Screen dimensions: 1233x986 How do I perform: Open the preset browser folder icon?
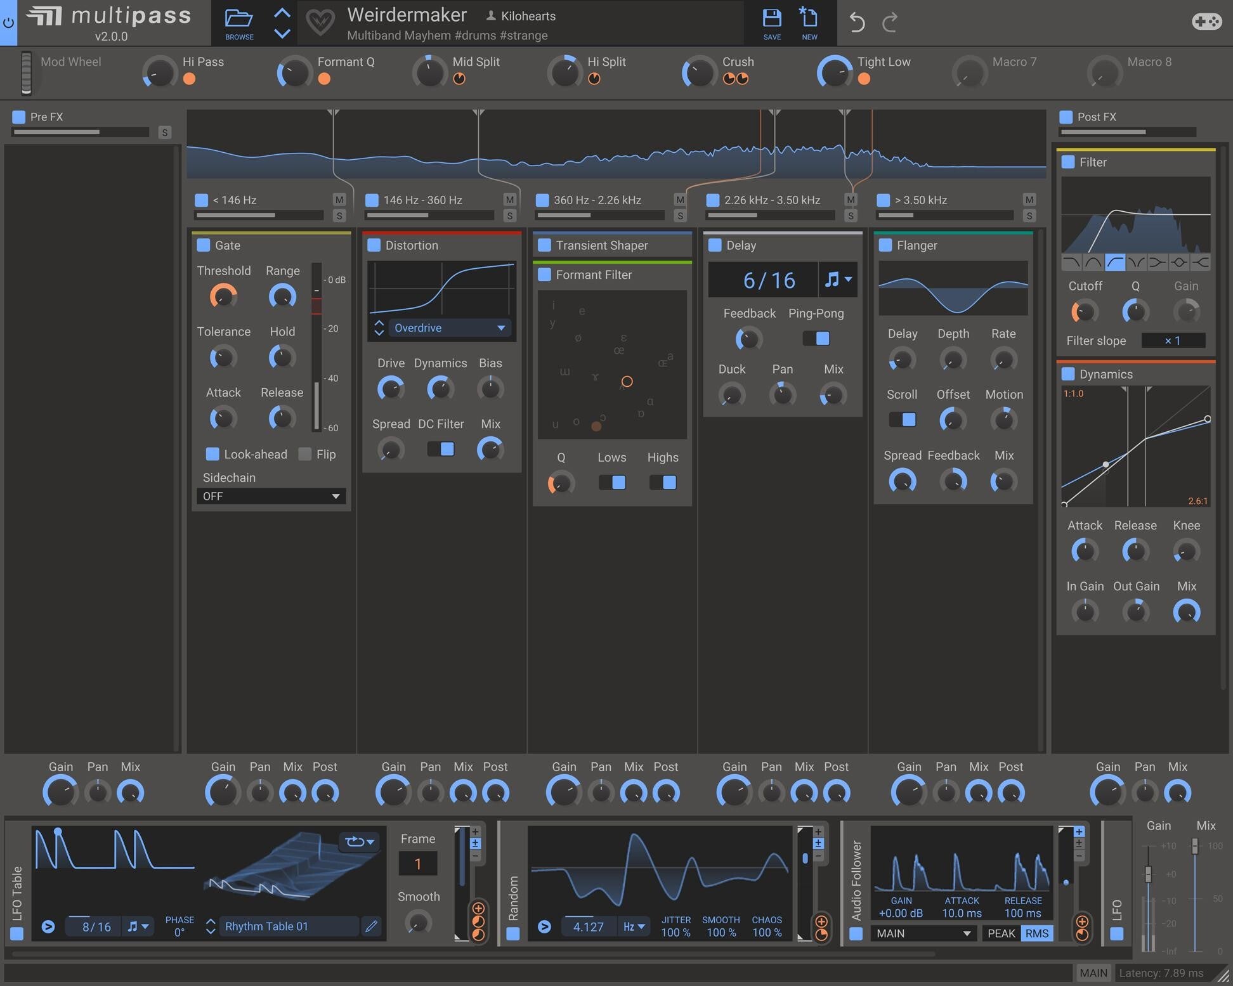pyautogui.click(x=239, y=19)
